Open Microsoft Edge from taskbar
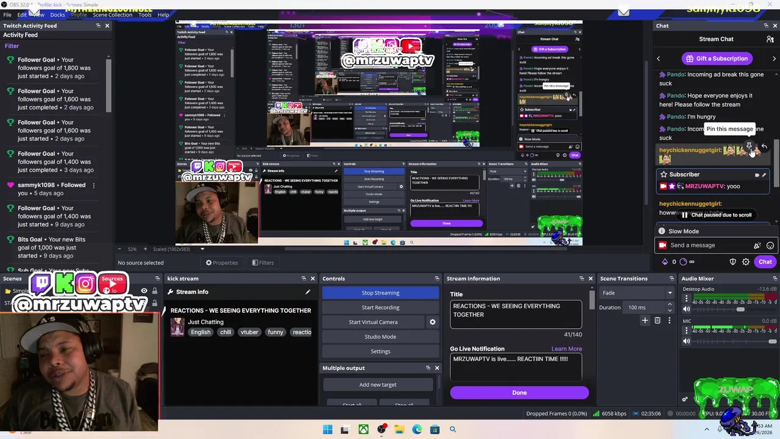 (x=417, y=430)
